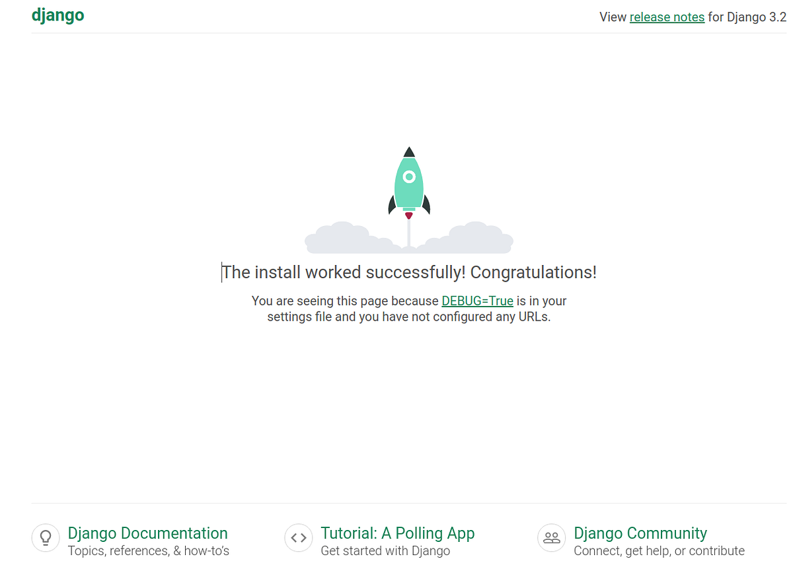
Task: Click the lightbulb documentation icon
Action: click(46, 538)
